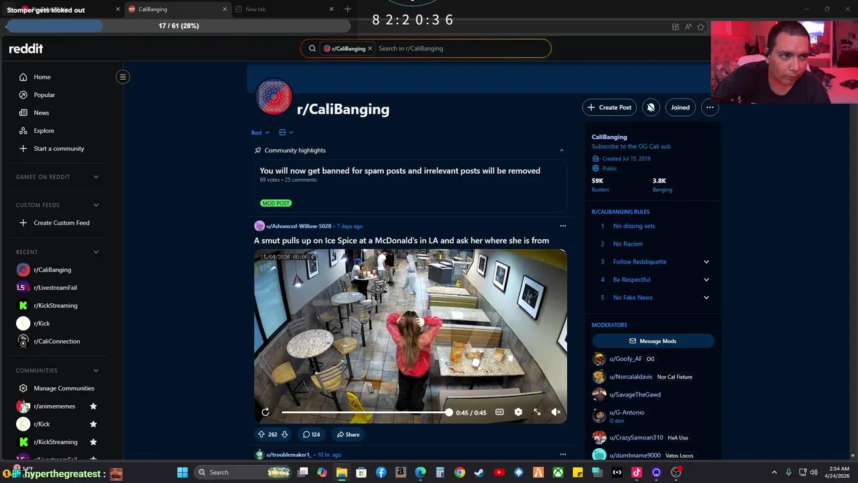Toggle the r/Kick favorite star in Communities

point(93,424)
